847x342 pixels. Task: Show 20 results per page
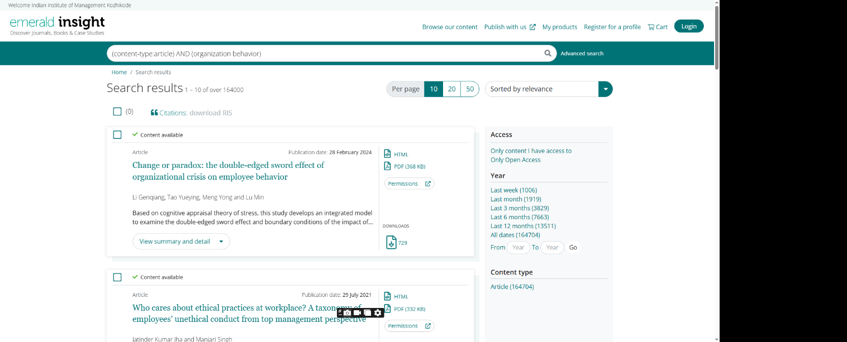(x=451, y=89)
